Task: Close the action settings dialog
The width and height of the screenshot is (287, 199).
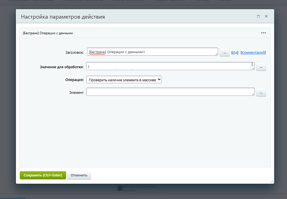Action: point(266,16)
